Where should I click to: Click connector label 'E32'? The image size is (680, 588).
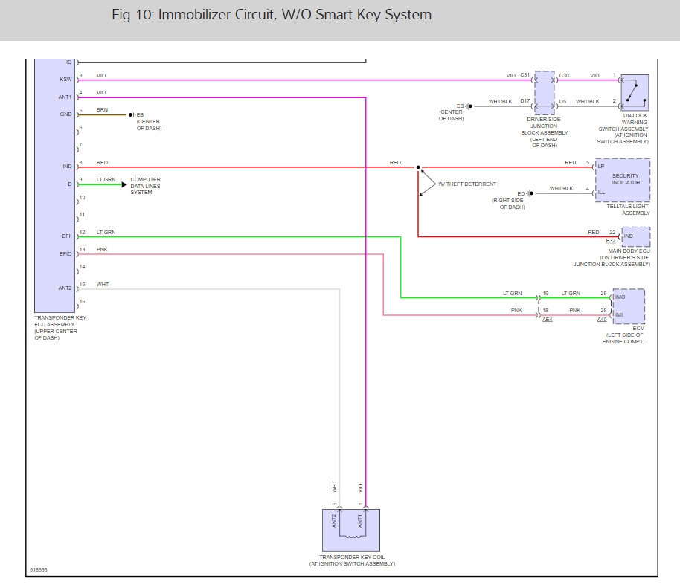coord(611,241)
